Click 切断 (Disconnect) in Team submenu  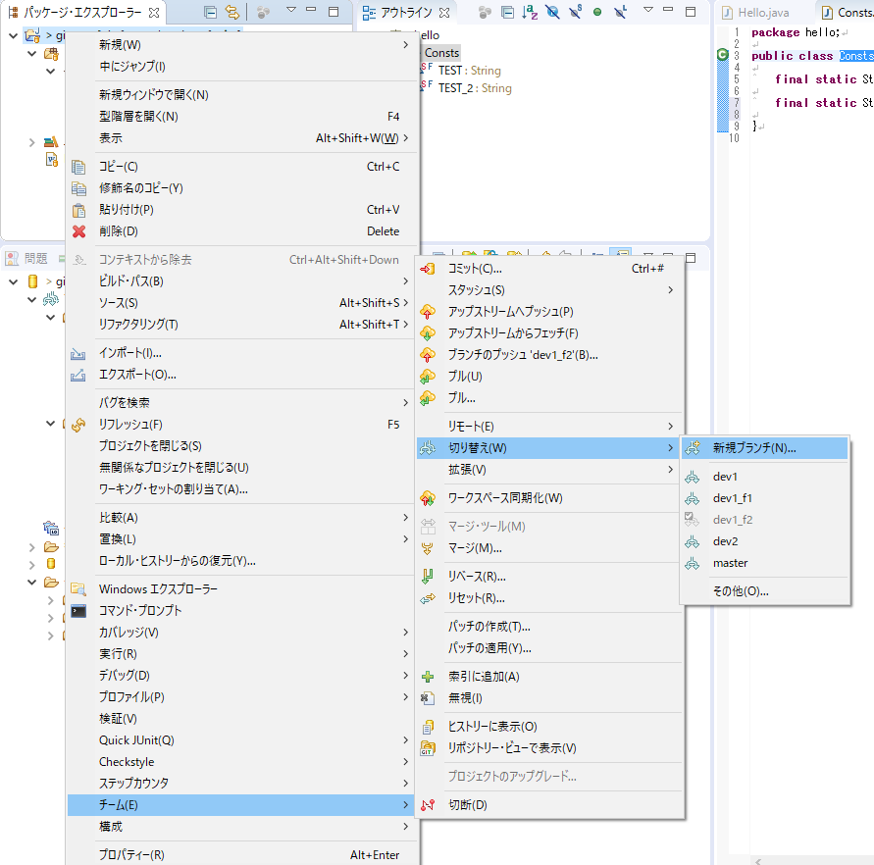pos(549,805)
